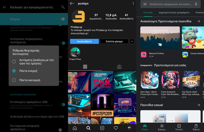The width and height of the screenshot is (204, 132).
Task: Open own profile avatar in Instagram
Action: pyautogui.click(x=129, y=128)
